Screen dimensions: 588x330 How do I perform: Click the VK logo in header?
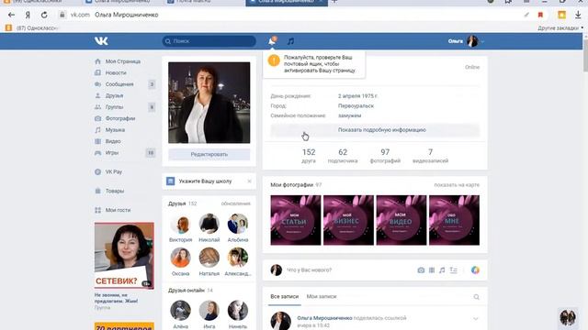point(101,41)
